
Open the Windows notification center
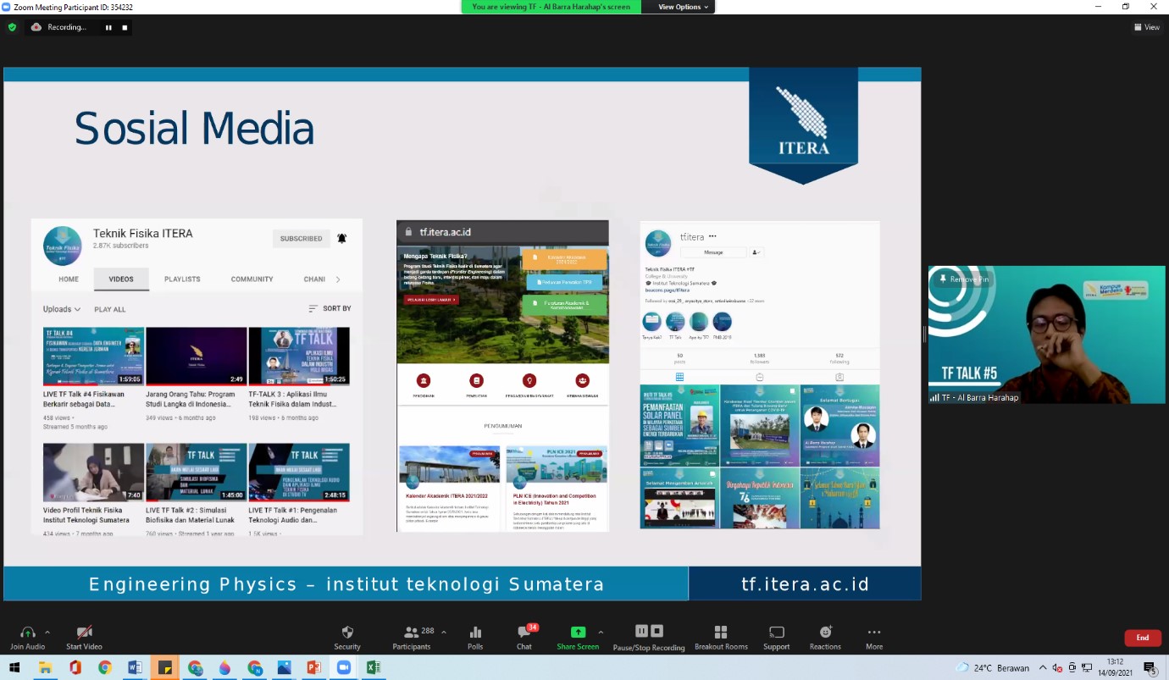coord(1150,667)
